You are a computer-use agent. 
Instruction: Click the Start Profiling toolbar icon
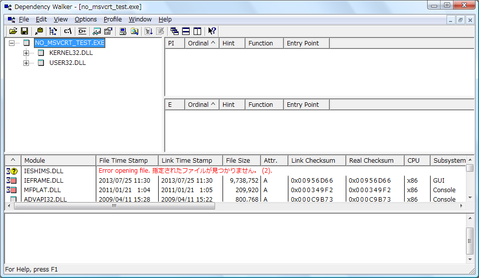[x=149, y=31]
